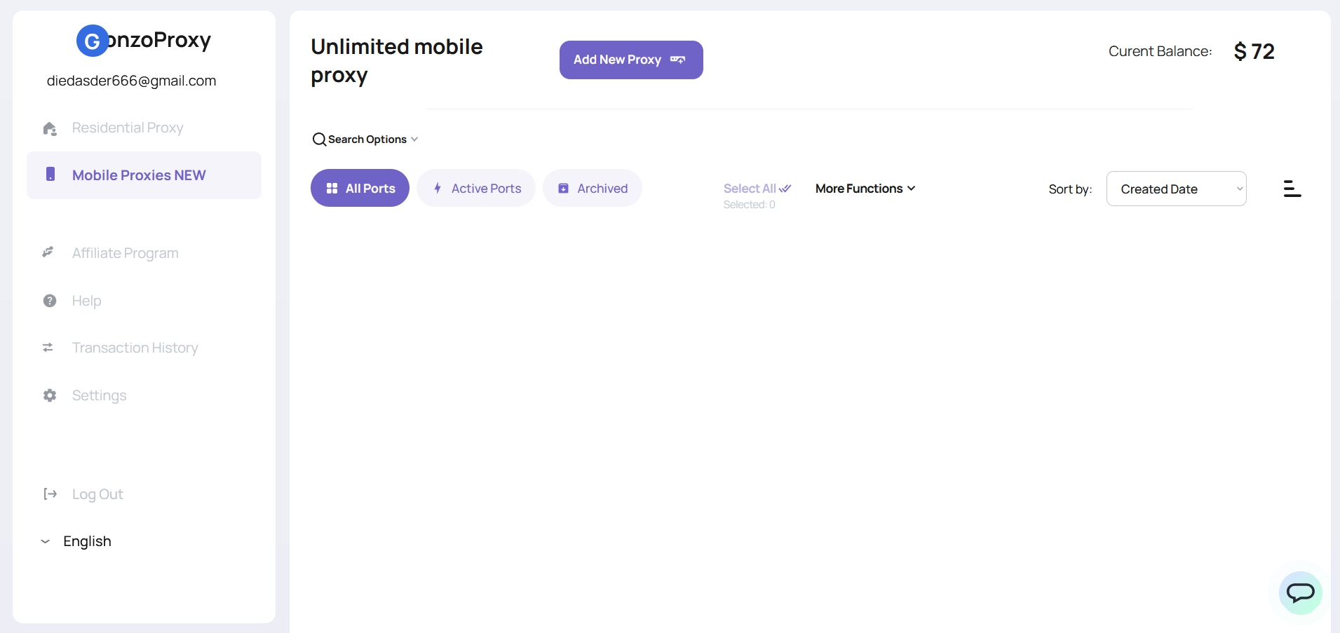1340x633 pixels.
Task: Click the Affiliate Program handshake icon
Action: pos(48,252)
